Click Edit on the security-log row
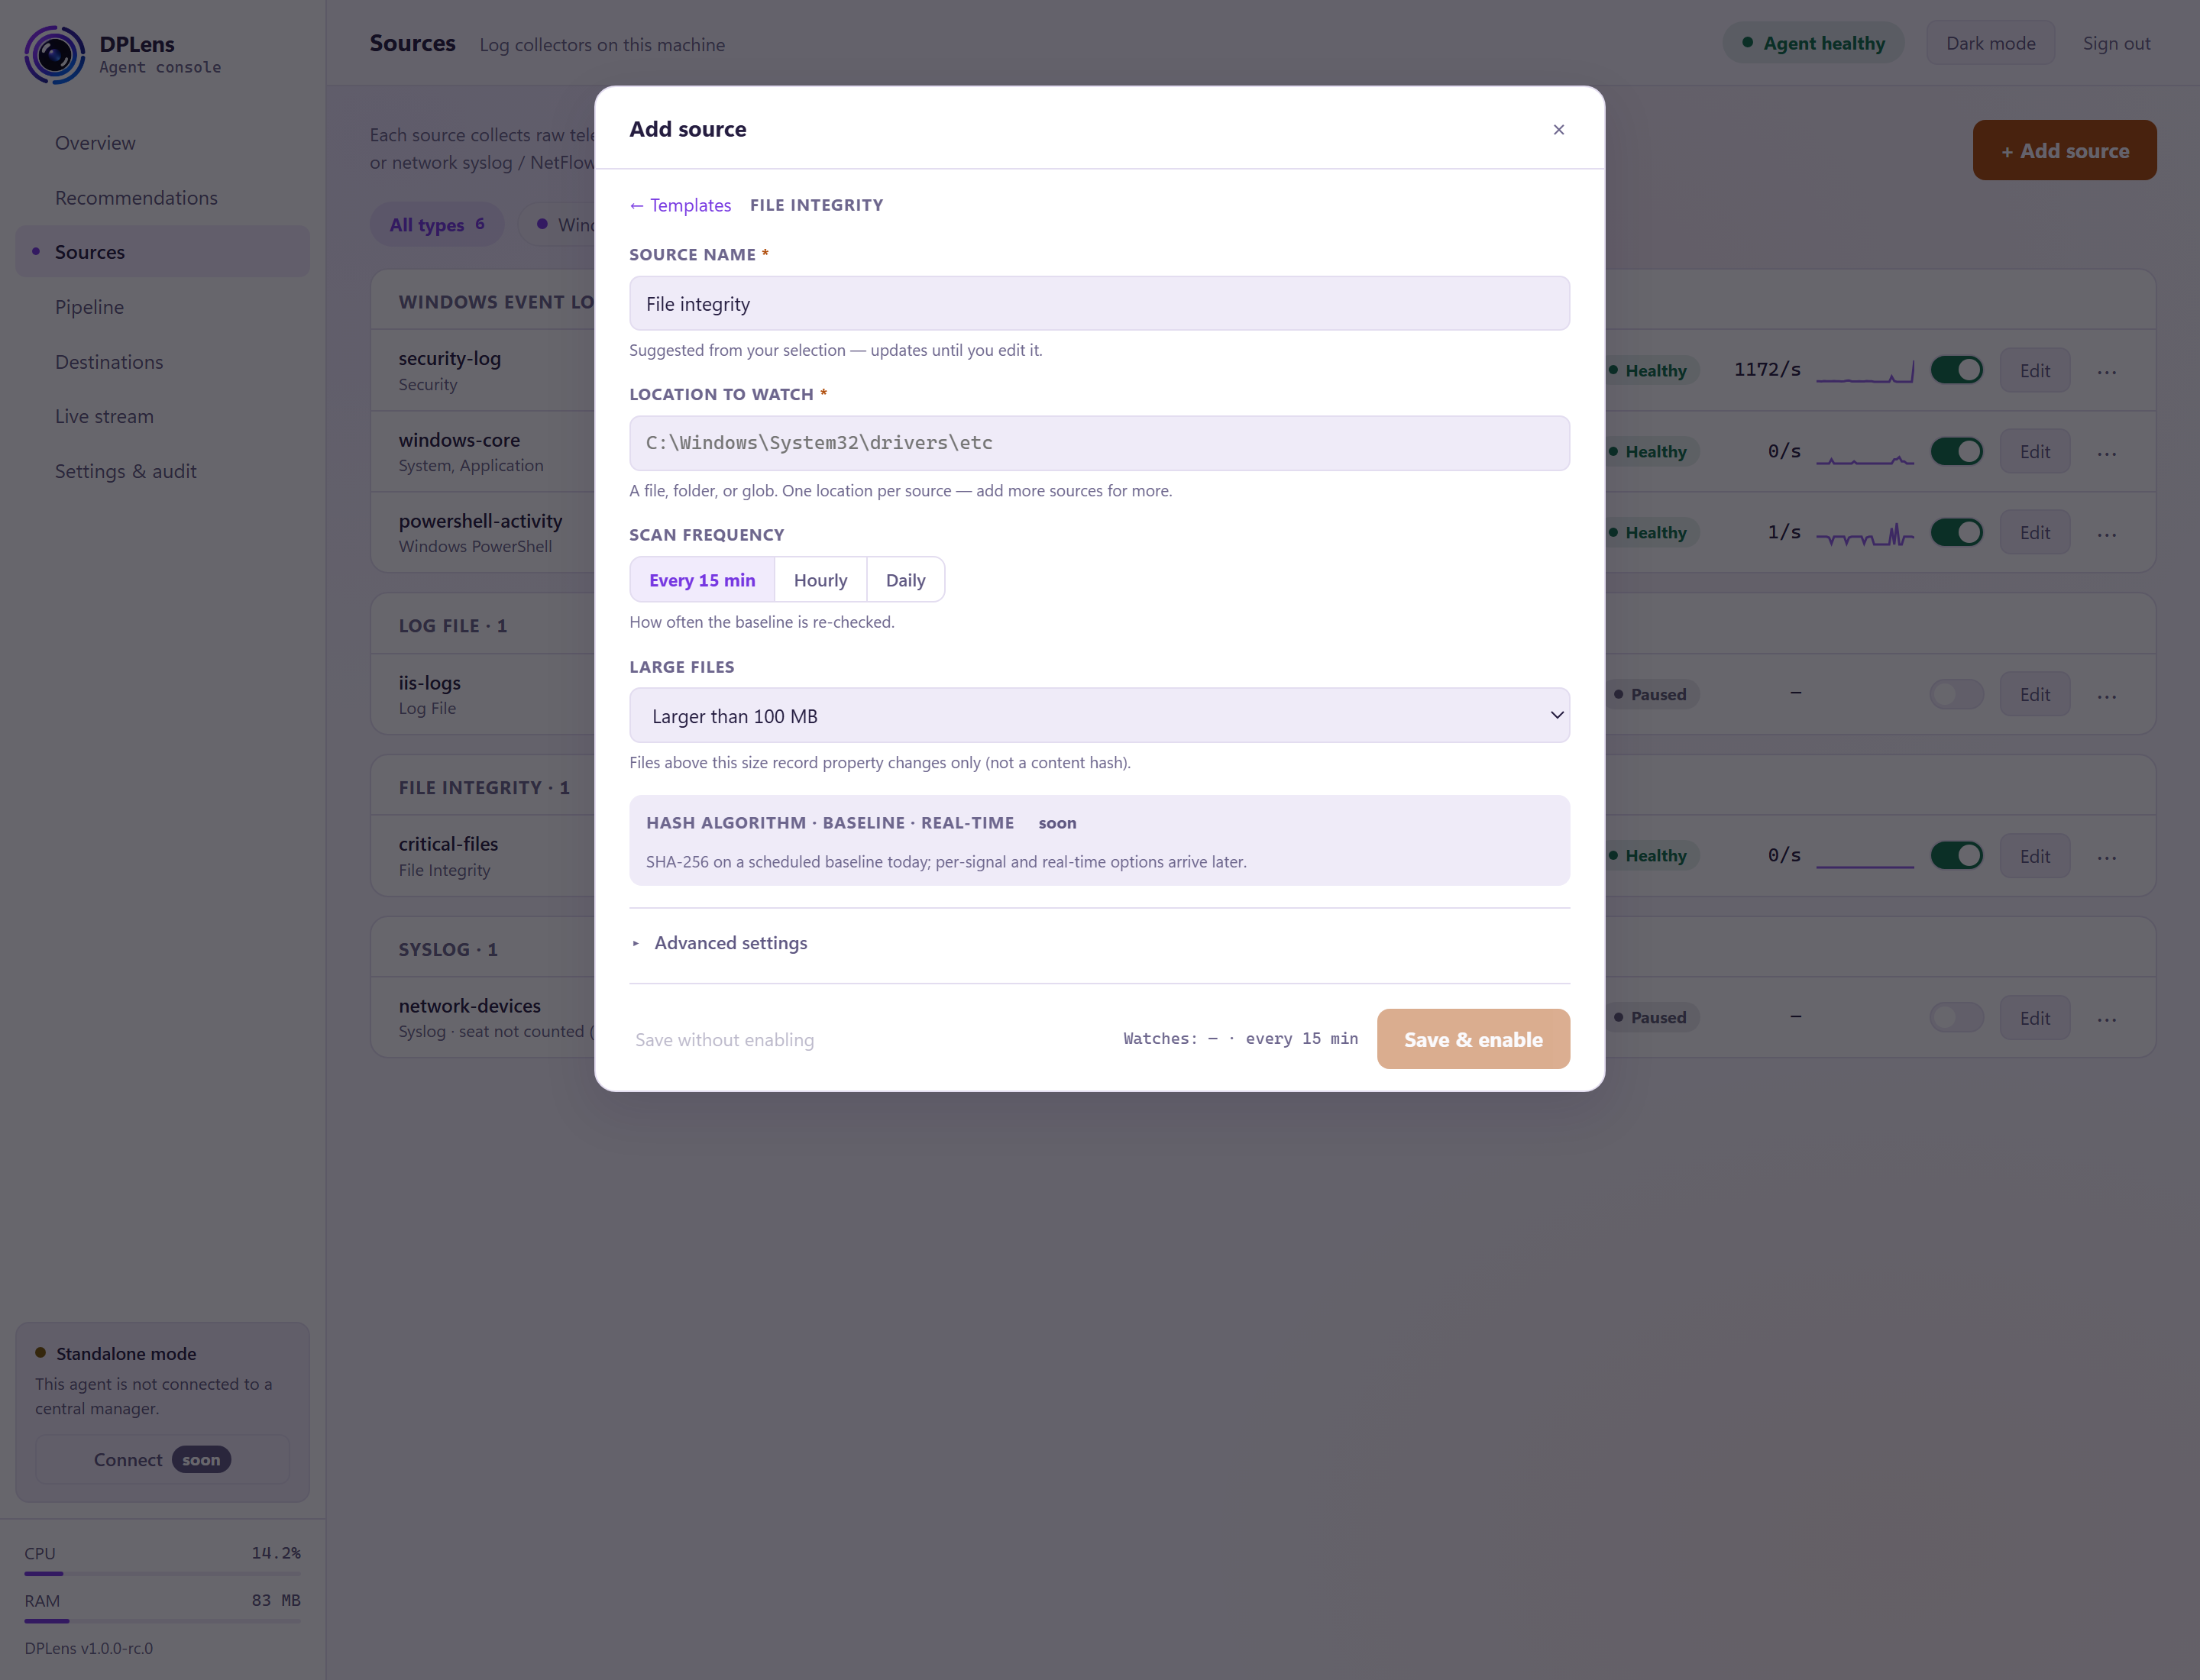The width and height of the screenshot is (2200, 1680). [x=2034, y=371]
